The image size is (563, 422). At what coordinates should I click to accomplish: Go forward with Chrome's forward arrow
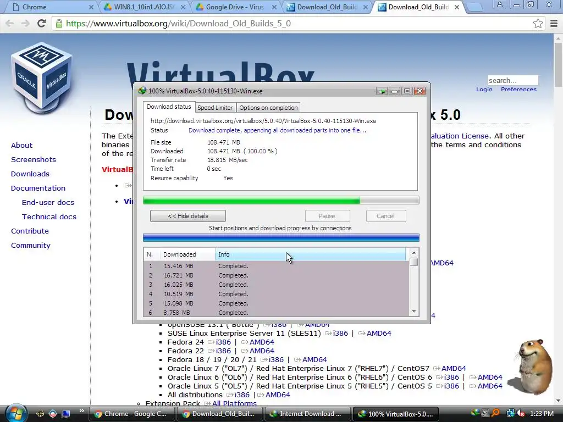[25, 23]
